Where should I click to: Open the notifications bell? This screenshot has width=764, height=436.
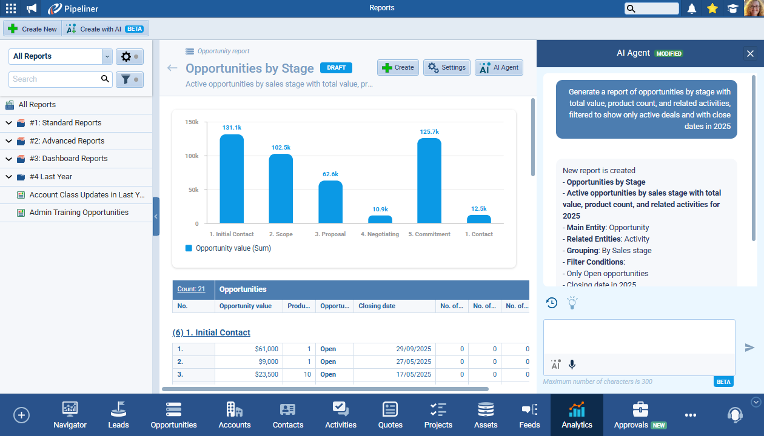point(692,8)
